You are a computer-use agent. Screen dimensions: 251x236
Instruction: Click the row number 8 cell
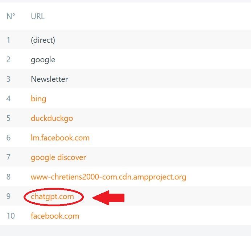(x=8, y=177)
